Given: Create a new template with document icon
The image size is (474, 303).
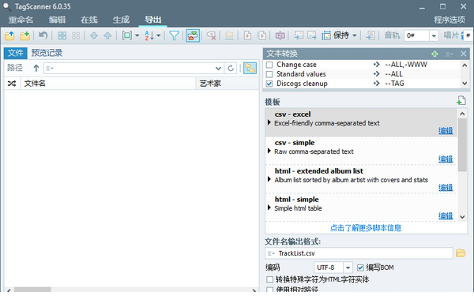Looking at the screenshot, I should pos(461,100).
